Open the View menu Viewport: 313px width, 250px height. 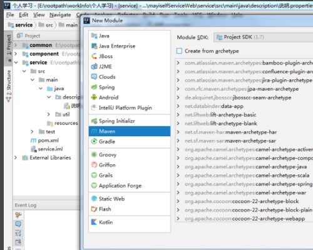[39, 15]
